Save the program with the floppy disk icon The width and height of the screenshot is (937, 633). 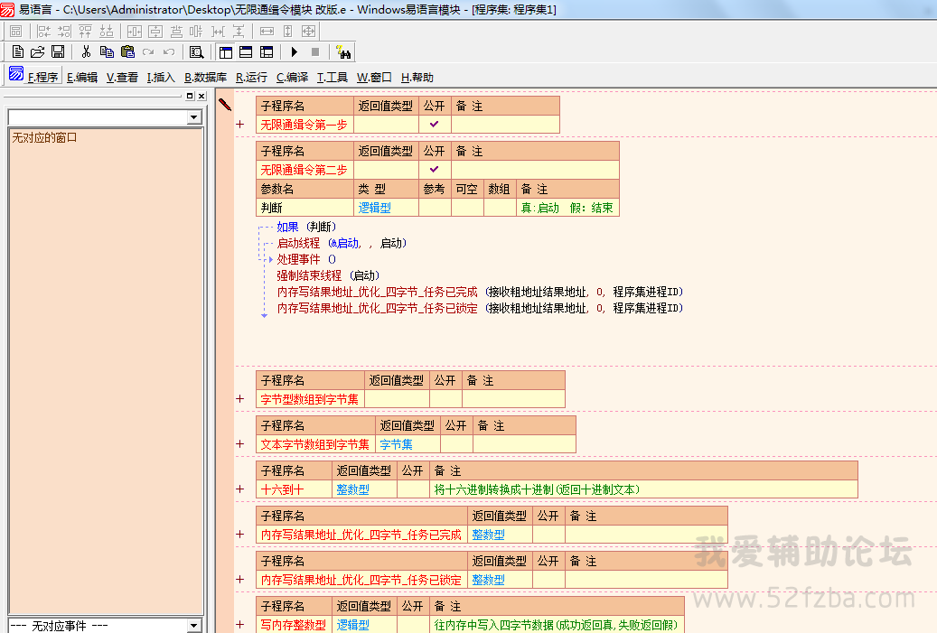[57, 52]
